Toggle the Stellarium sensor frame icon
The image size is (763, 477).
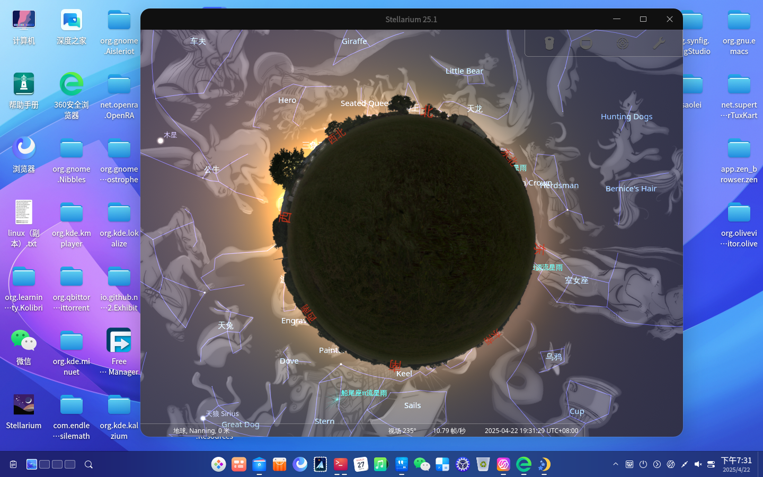586,43
